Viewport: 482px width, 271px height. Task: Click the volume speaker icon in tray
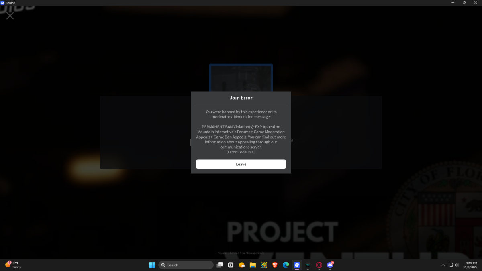click(x=457, y=265)
